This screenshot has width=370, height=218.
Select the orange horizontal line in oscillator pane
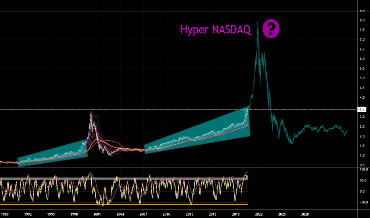124,204
